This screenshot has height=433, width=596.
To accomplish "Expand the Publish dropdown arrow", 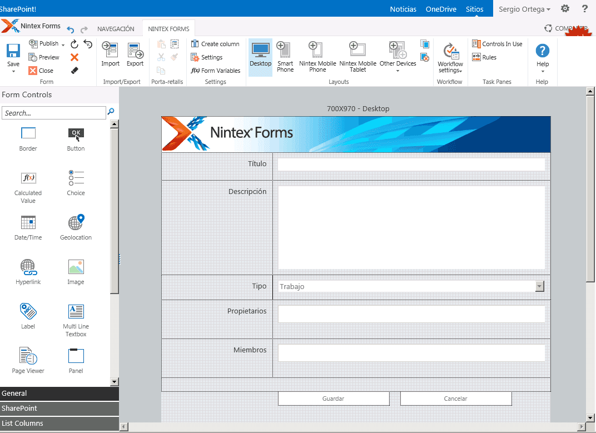I will 63,45.
